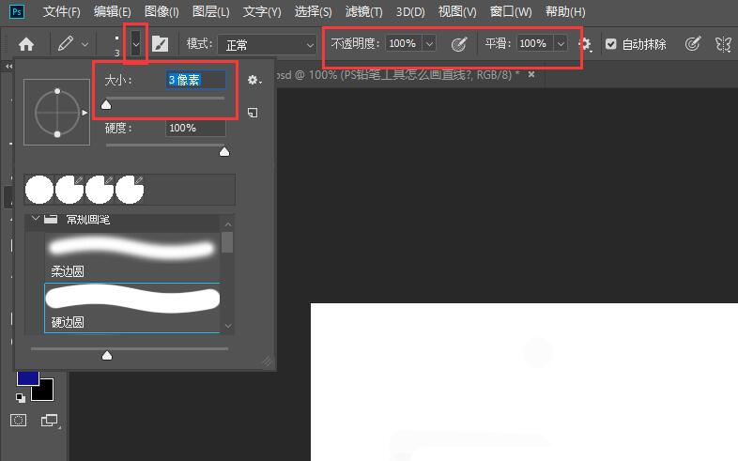Open the 窗口(W) menu
The width and height of the screenshot is (738, 461).
tap(511, 11)
